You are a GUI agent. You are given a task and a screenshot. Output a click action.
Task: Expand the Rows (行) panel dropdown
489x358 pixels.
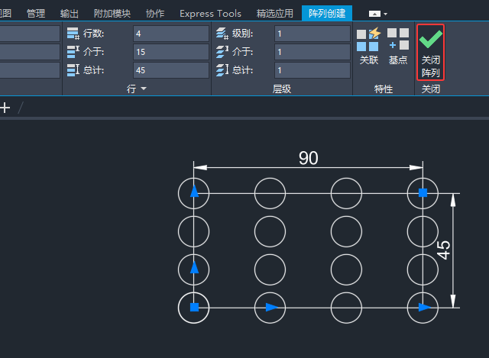(136, 89)
